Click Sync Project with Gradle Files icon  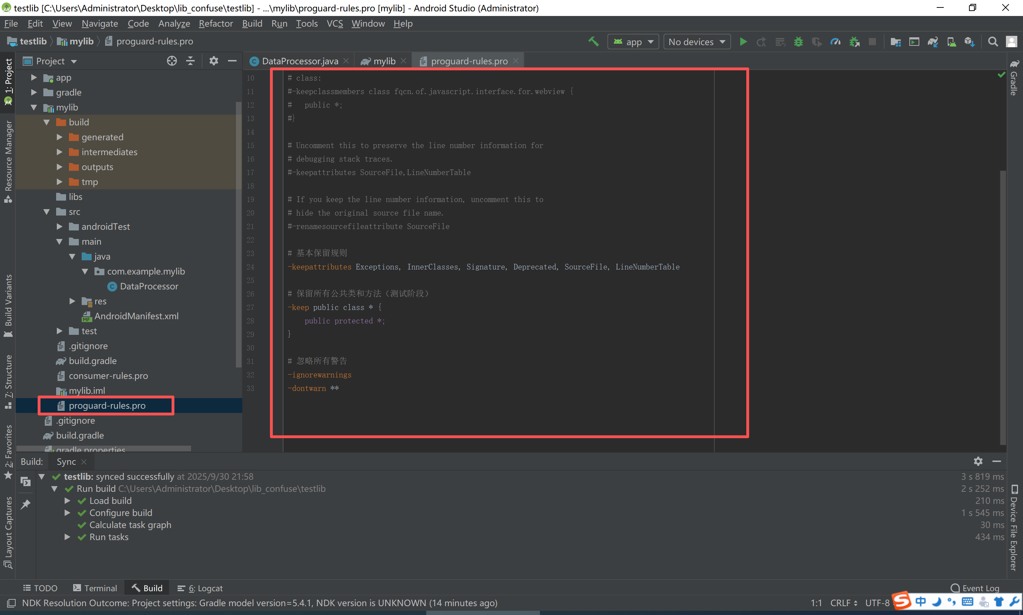(x=933, y=42)
